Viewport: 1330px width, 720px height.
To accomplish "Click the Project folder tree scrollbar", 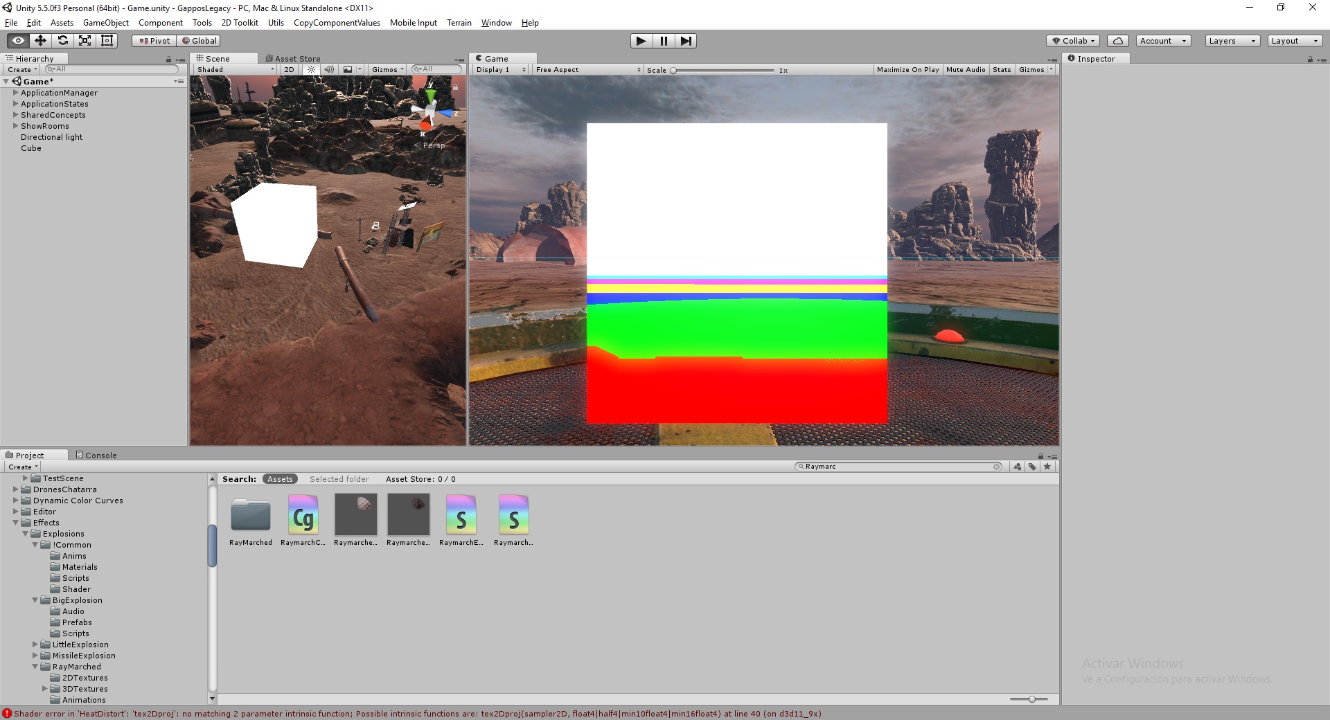I will click(212, 546).
